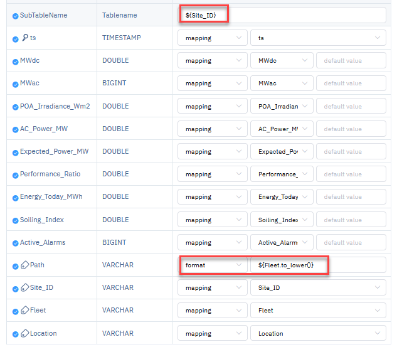This screenshot has width=397, height=347.
Task: Click the default value field for MWac
Action: pyautogui.click(x=351, y=83)
